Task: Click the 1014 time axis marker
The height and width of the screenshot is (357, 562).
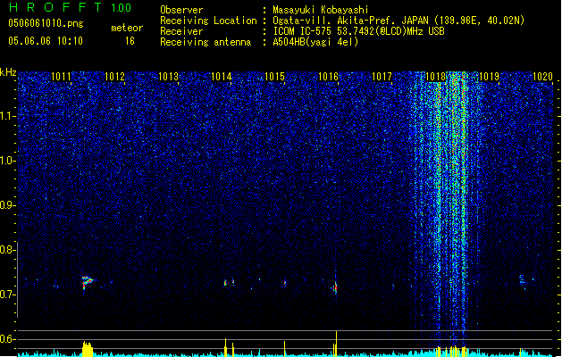Action: click(222, 77)
